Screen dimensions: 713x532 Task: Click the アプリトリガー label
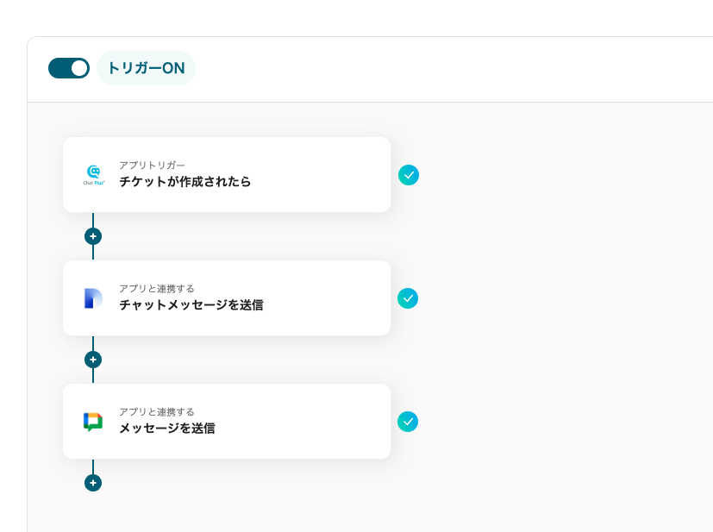pos(152,165)
